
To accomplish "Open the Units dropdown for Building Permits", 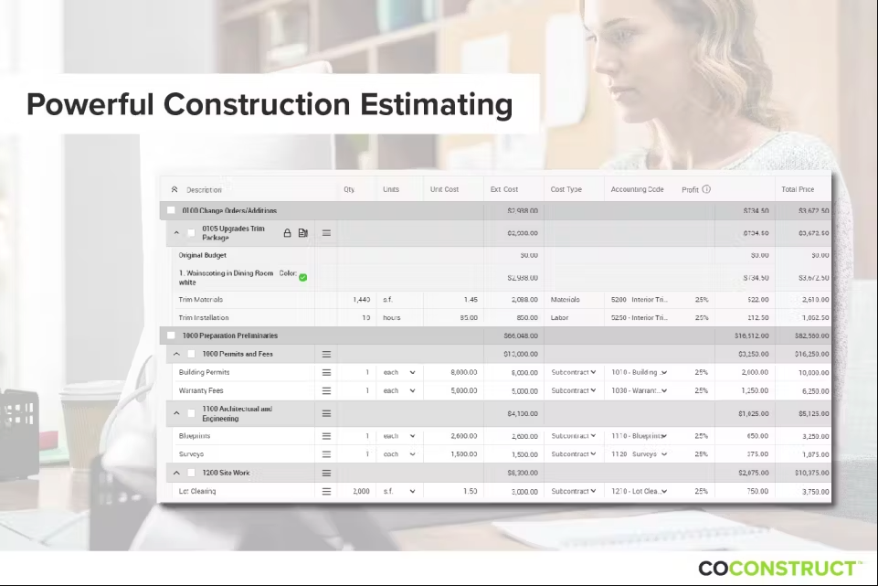I will click(x=412, y=373).
